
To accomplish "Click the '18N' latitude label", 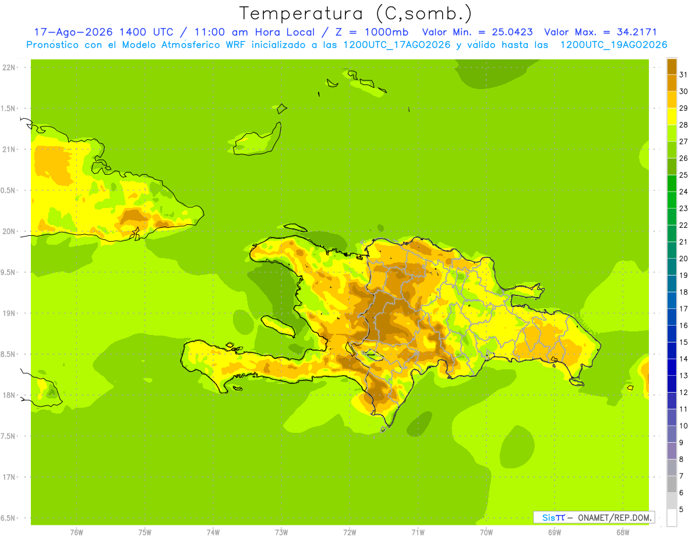I will pos(8,395).
